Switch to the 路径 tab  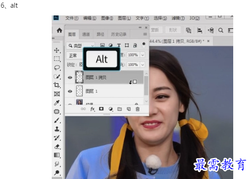(100, 34)
